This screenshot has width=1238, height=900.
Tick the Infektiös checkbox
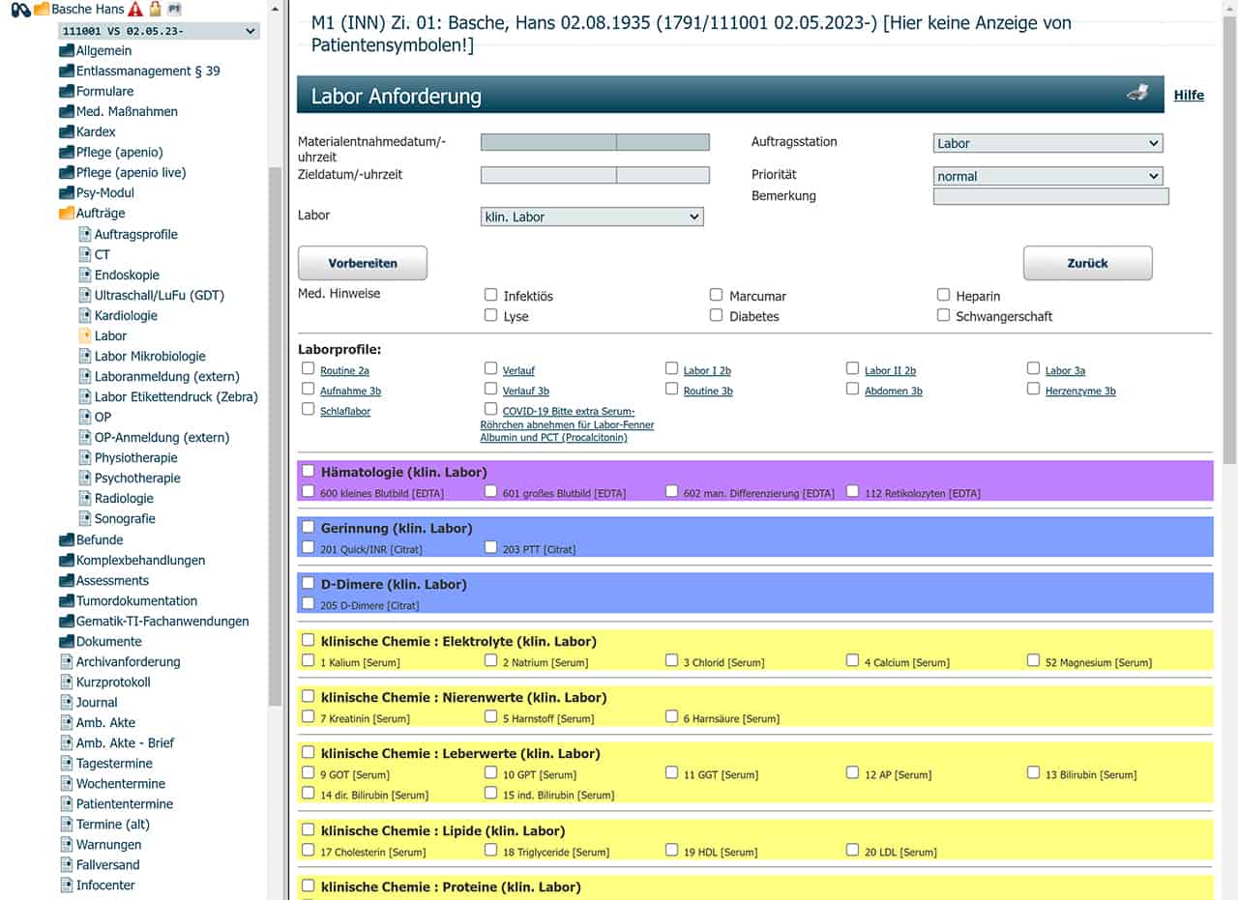tap(491, 295)
